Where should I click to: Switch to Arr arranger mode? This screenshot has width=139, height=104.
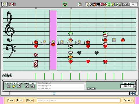click(134, 4)
